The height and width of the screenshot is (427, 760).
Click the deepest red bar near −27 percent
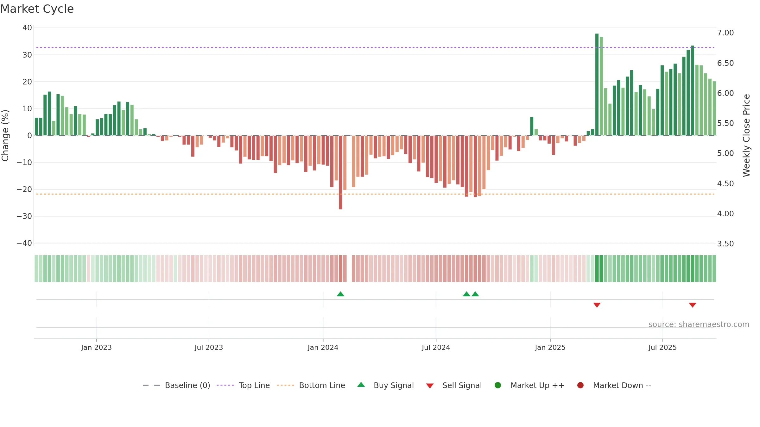(340, 172)
